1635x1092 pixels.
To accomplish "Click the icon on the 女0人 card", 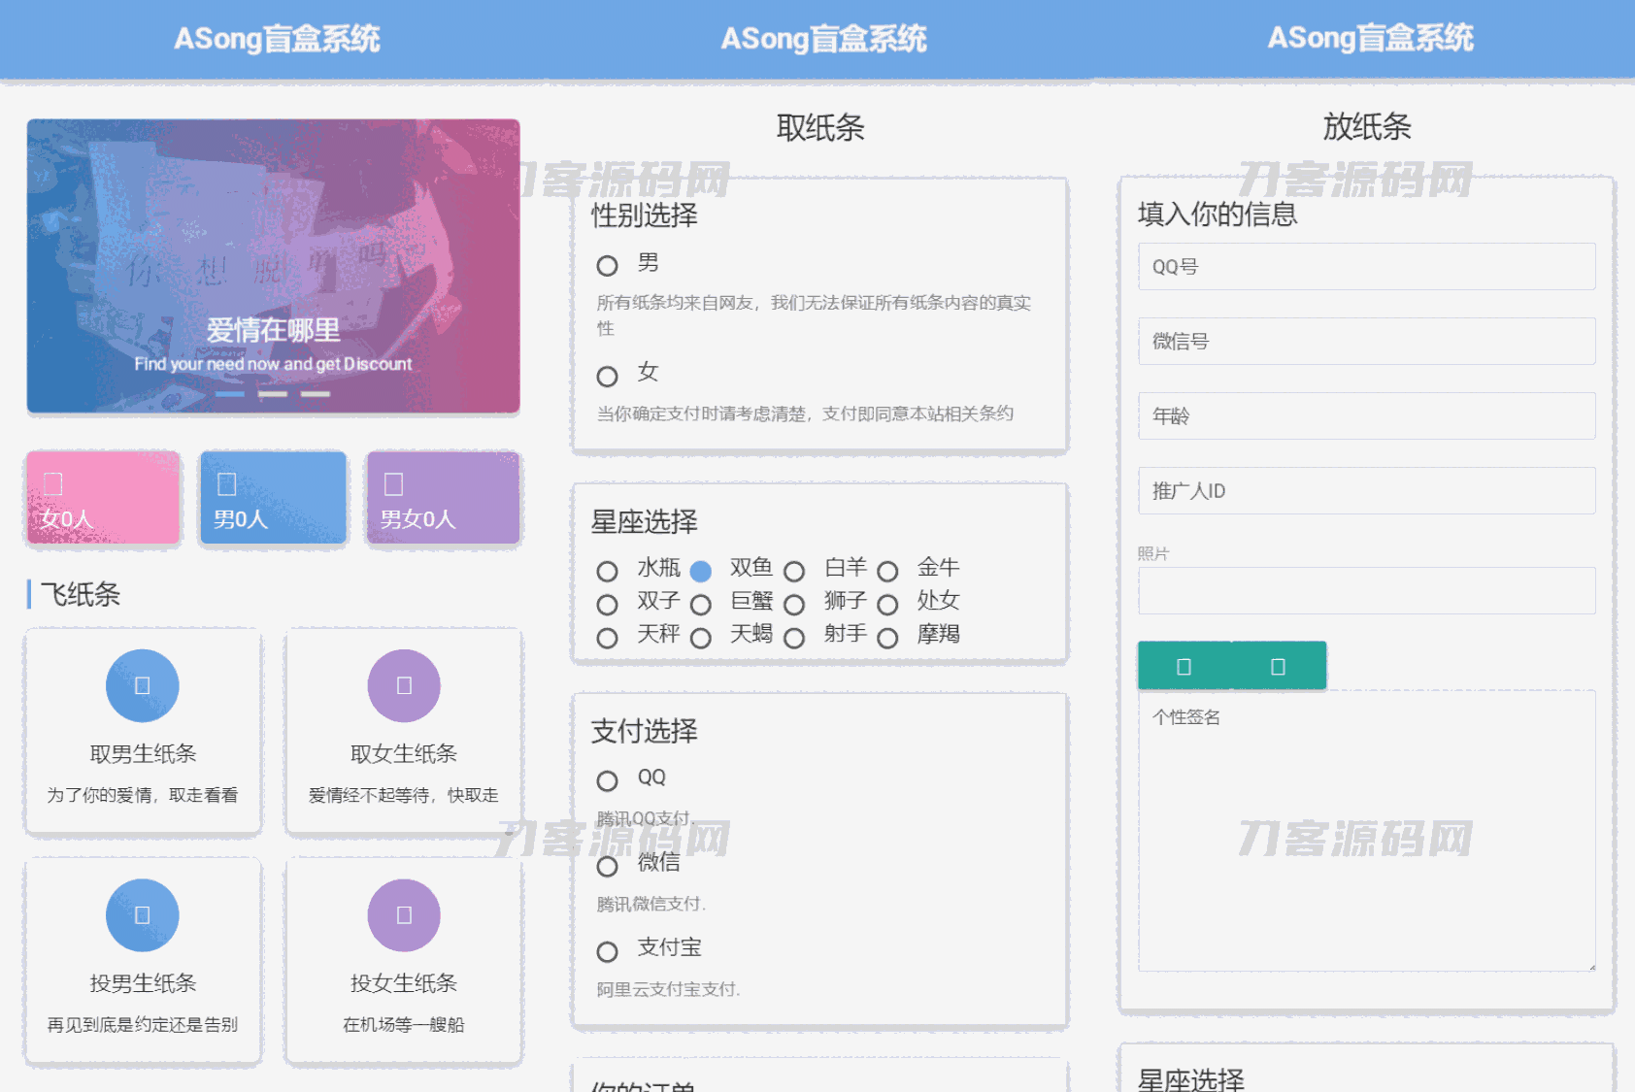I will (53, 483).
